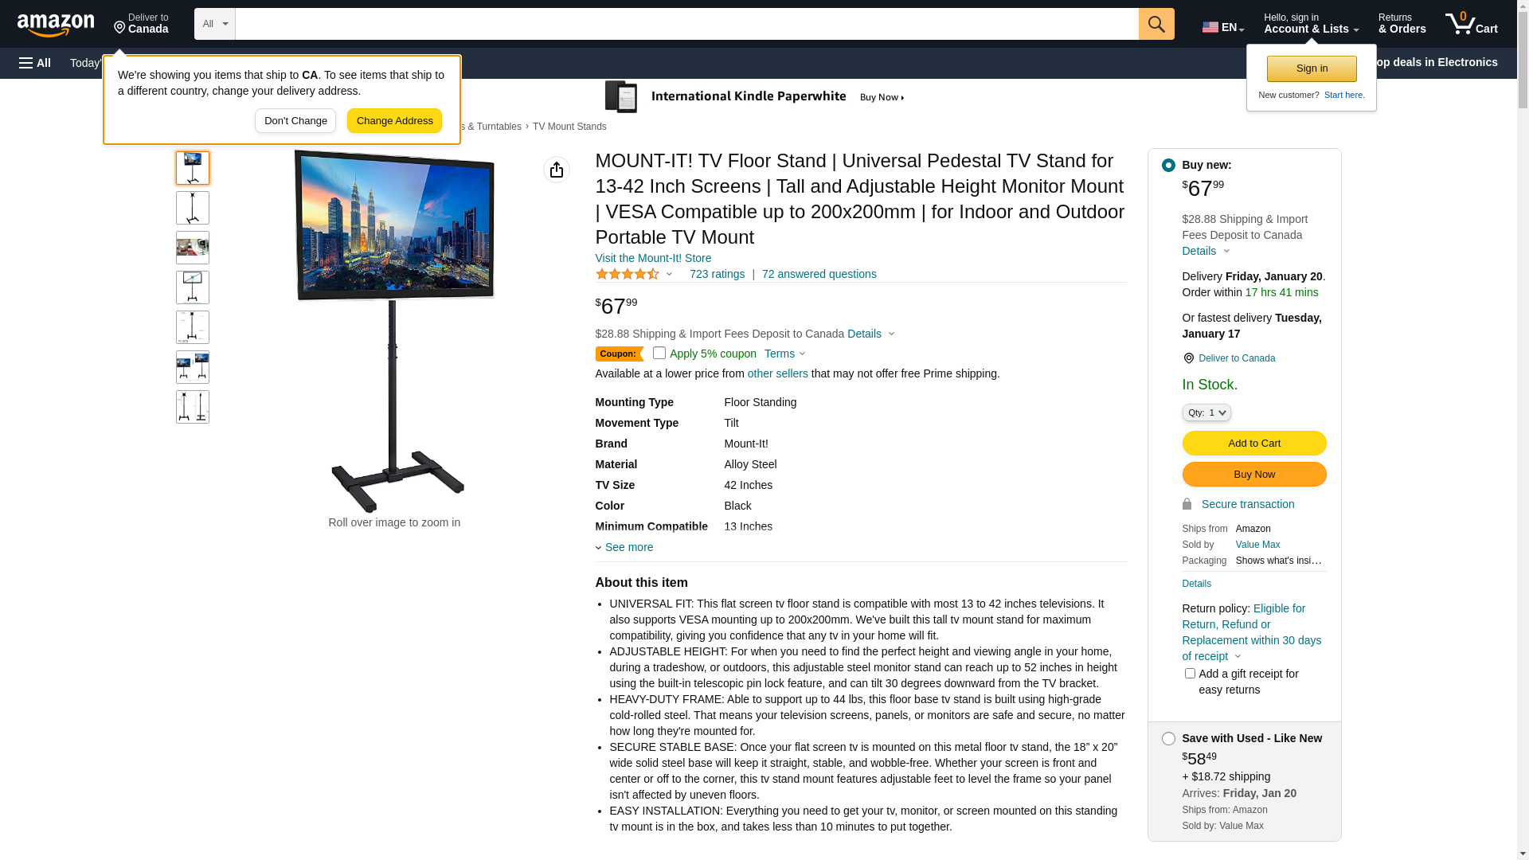Open the Qty quantity dropdown
Screen dimensions: 1529x860
click(x=1206, y=412)
